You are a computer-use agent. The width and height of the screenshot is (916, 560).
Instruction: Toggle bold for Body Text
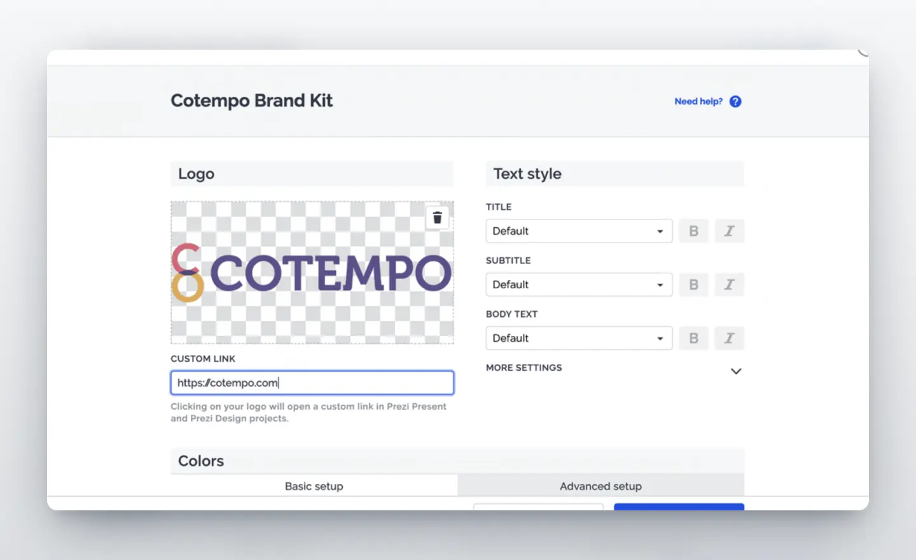693,338
